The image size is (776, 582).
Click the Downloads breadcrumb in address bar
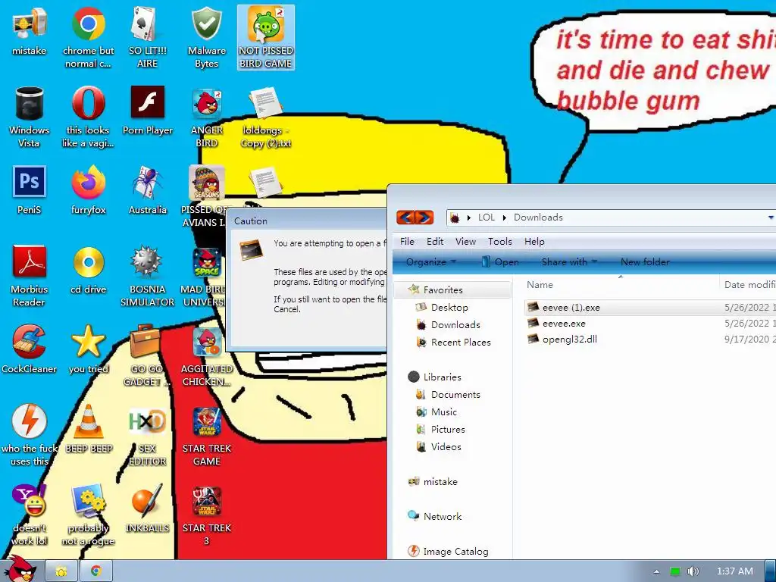pos(538,217)
